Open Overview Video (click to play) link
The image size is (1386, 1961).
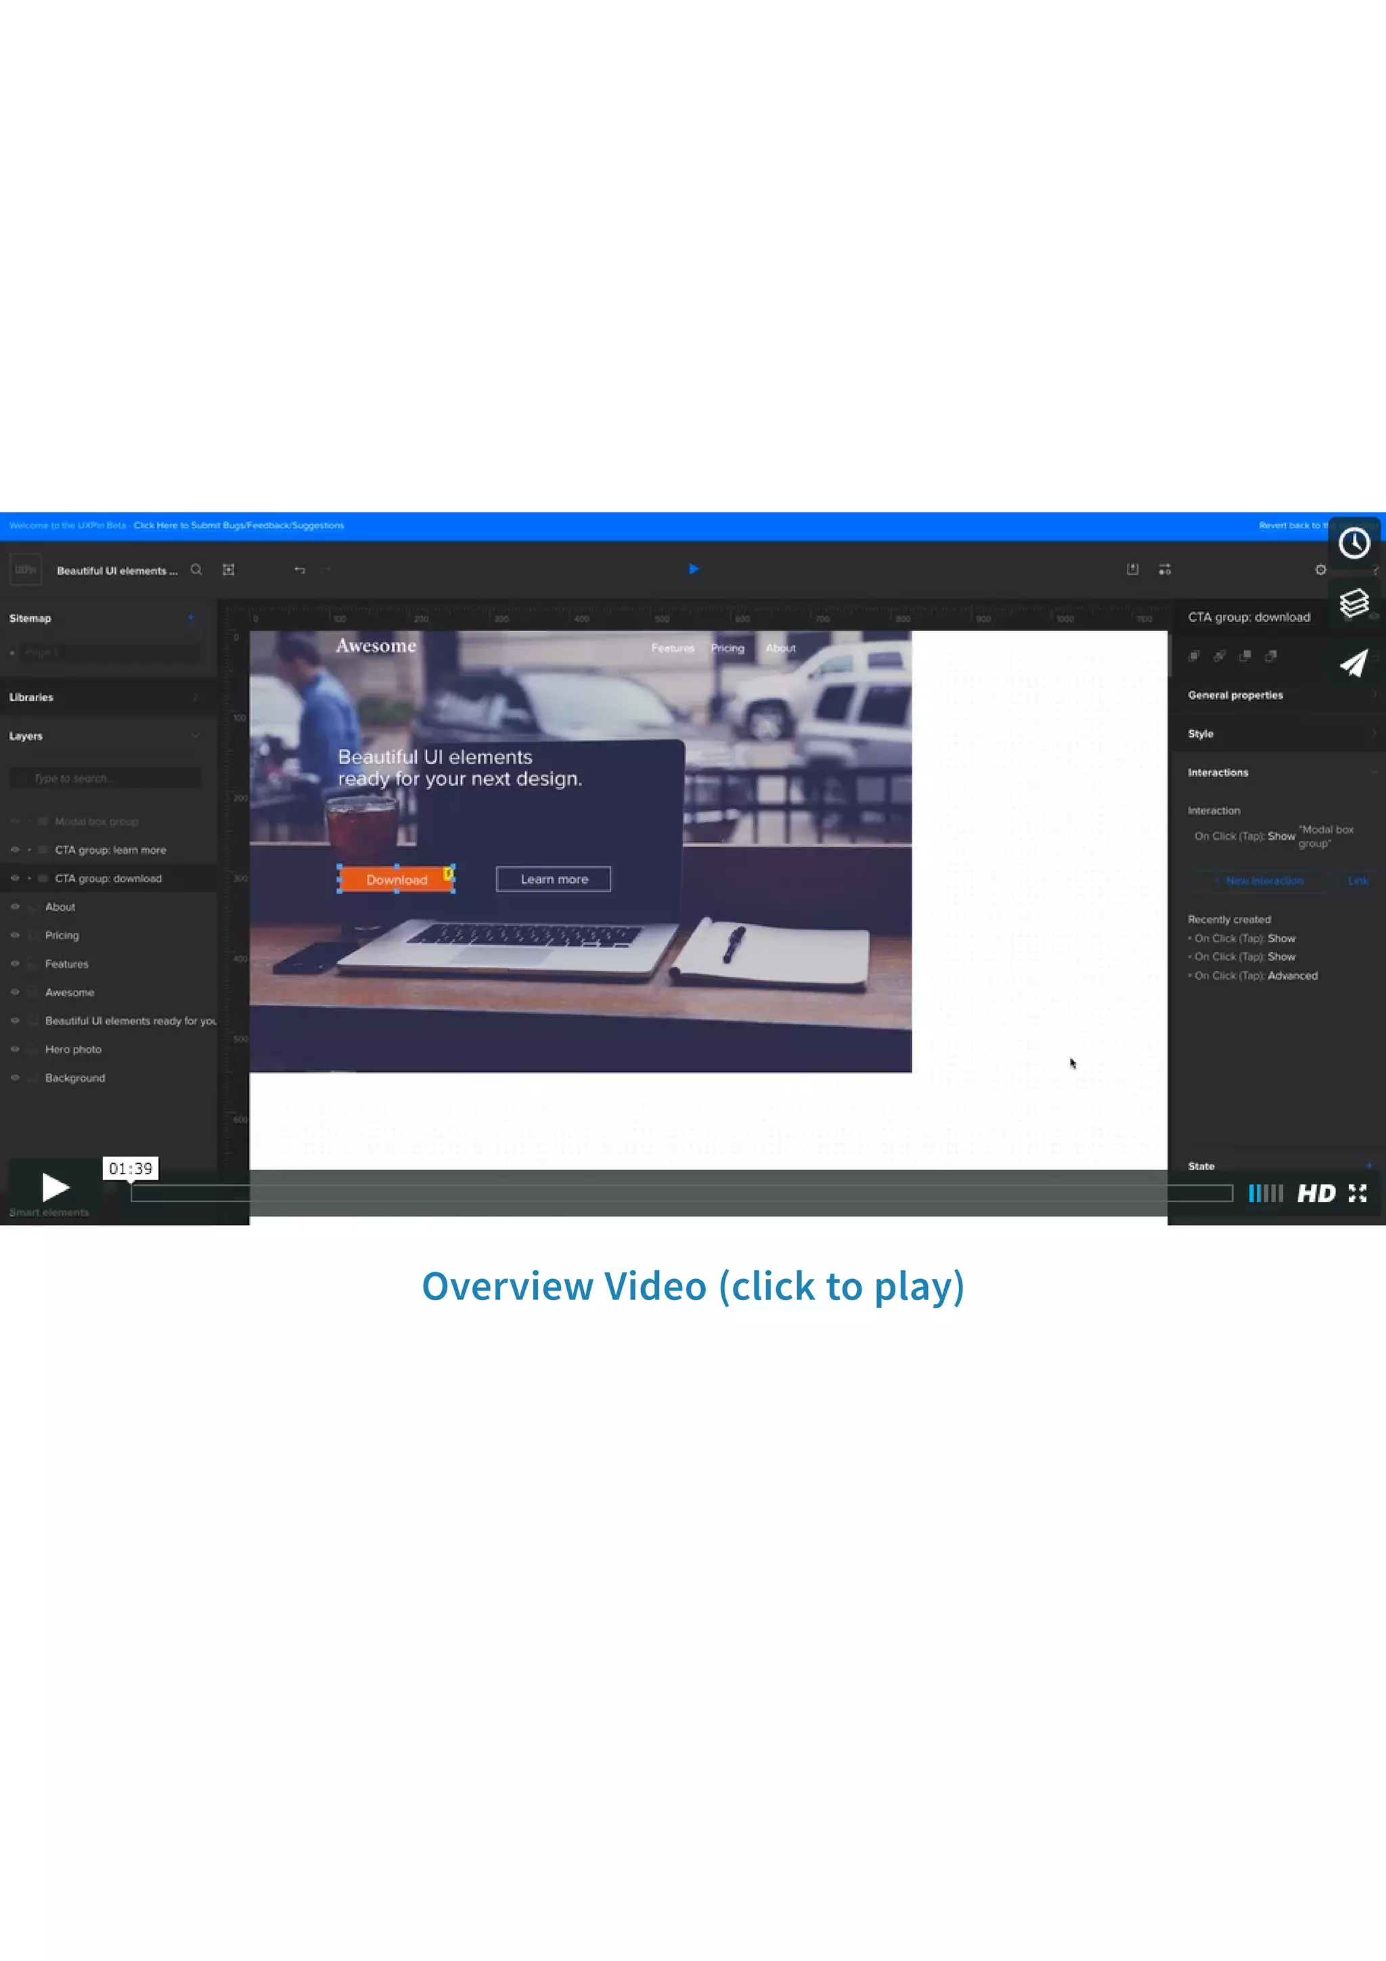(693, 1287)
